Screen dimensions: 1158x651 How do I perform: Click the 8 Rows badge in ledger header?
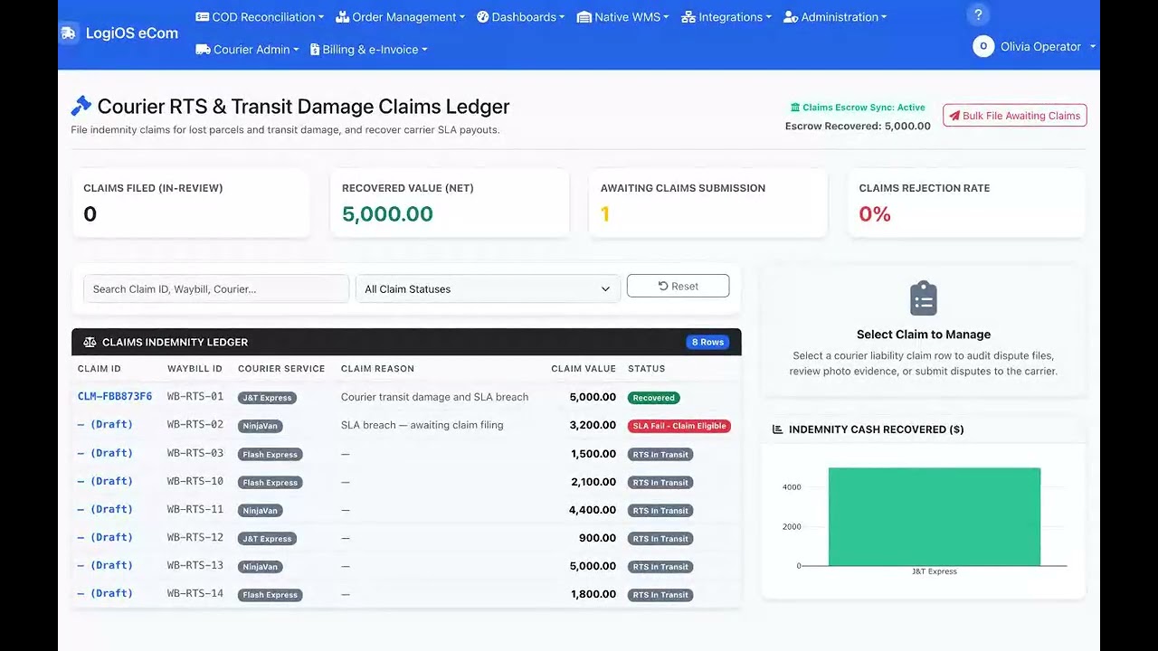pos(707,342)
